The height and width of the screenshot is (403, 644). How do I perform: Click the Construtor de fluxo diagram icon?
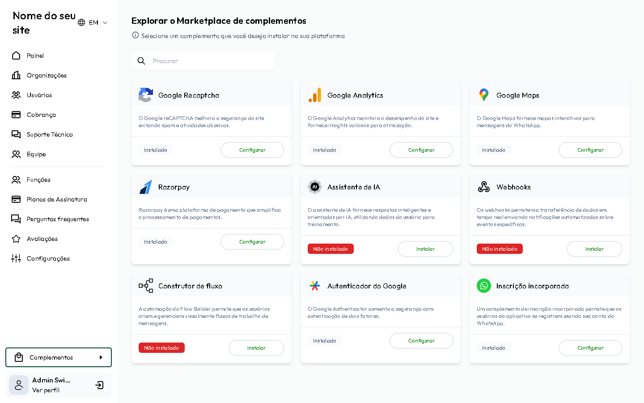point(146,286)
